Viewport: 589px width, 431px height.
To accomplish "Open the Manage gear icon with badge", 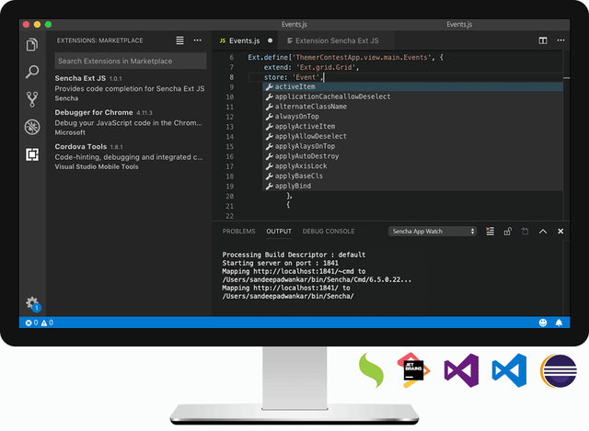I will coord(33,303).
